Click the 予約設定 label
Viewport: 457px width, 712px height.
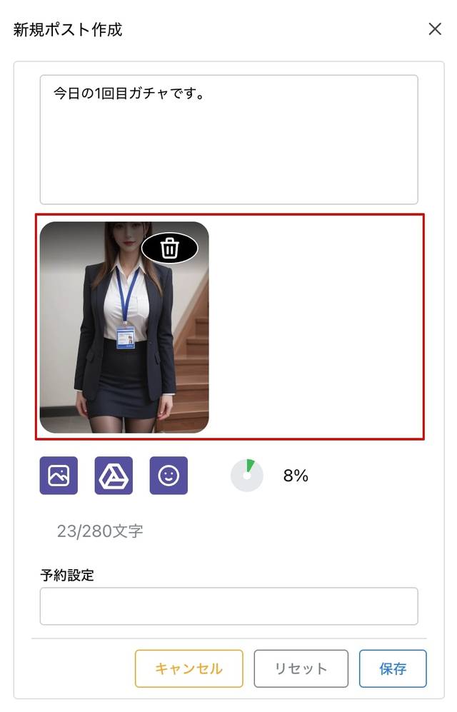pyautogui.click(x=67, y=575)
